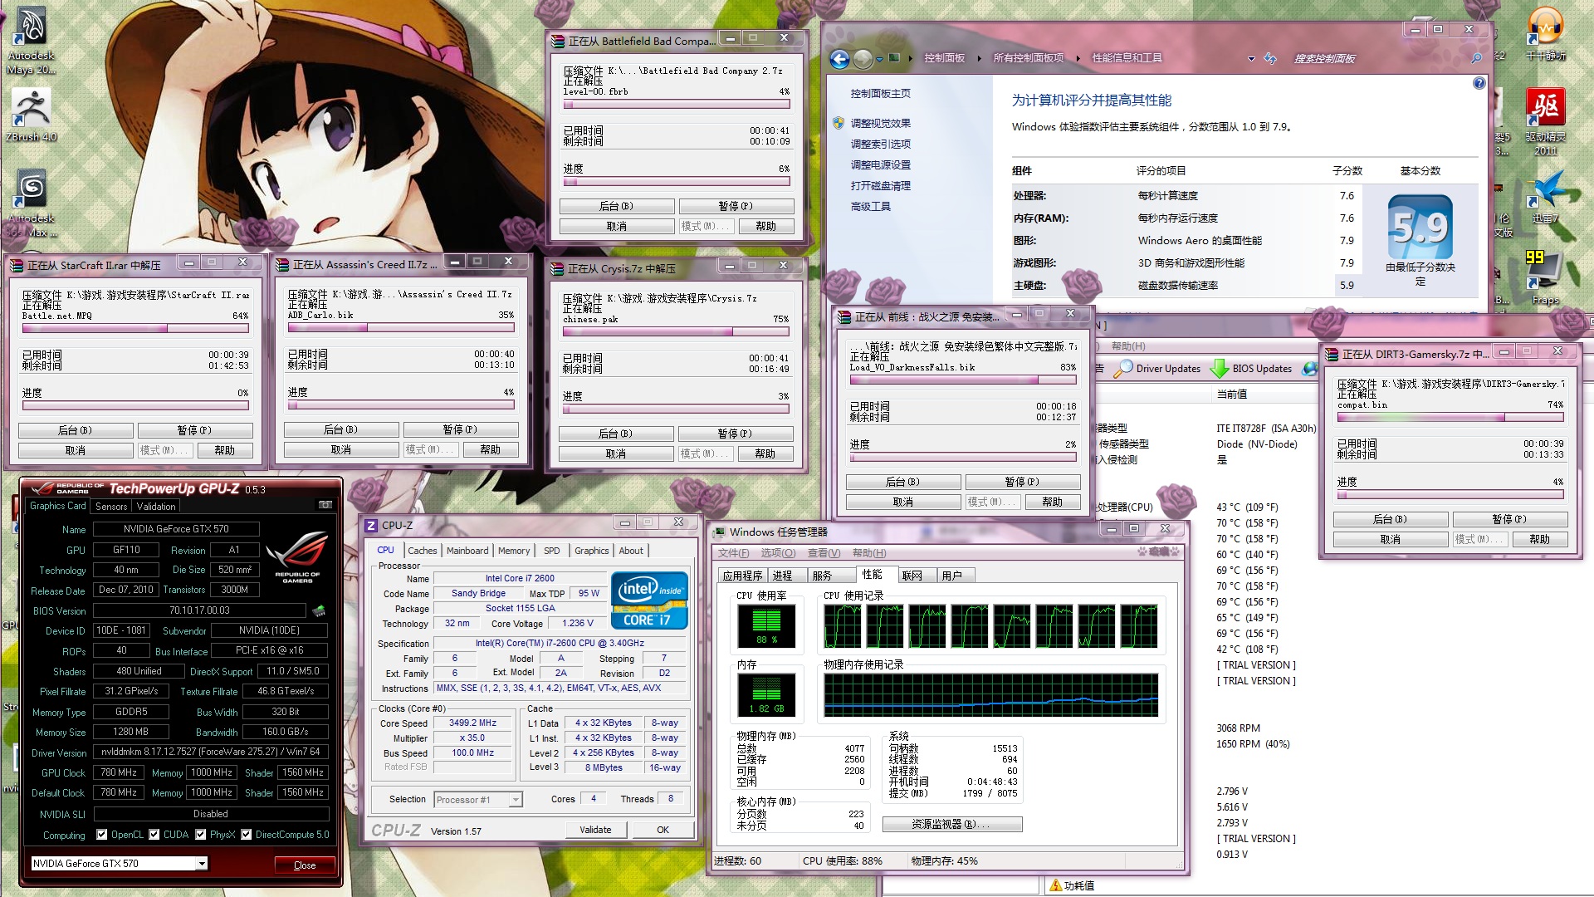Viewport: 1594px width, 897px height.
Task: Open Autodesk Maya desktop icon
Action: click(31, 40)
